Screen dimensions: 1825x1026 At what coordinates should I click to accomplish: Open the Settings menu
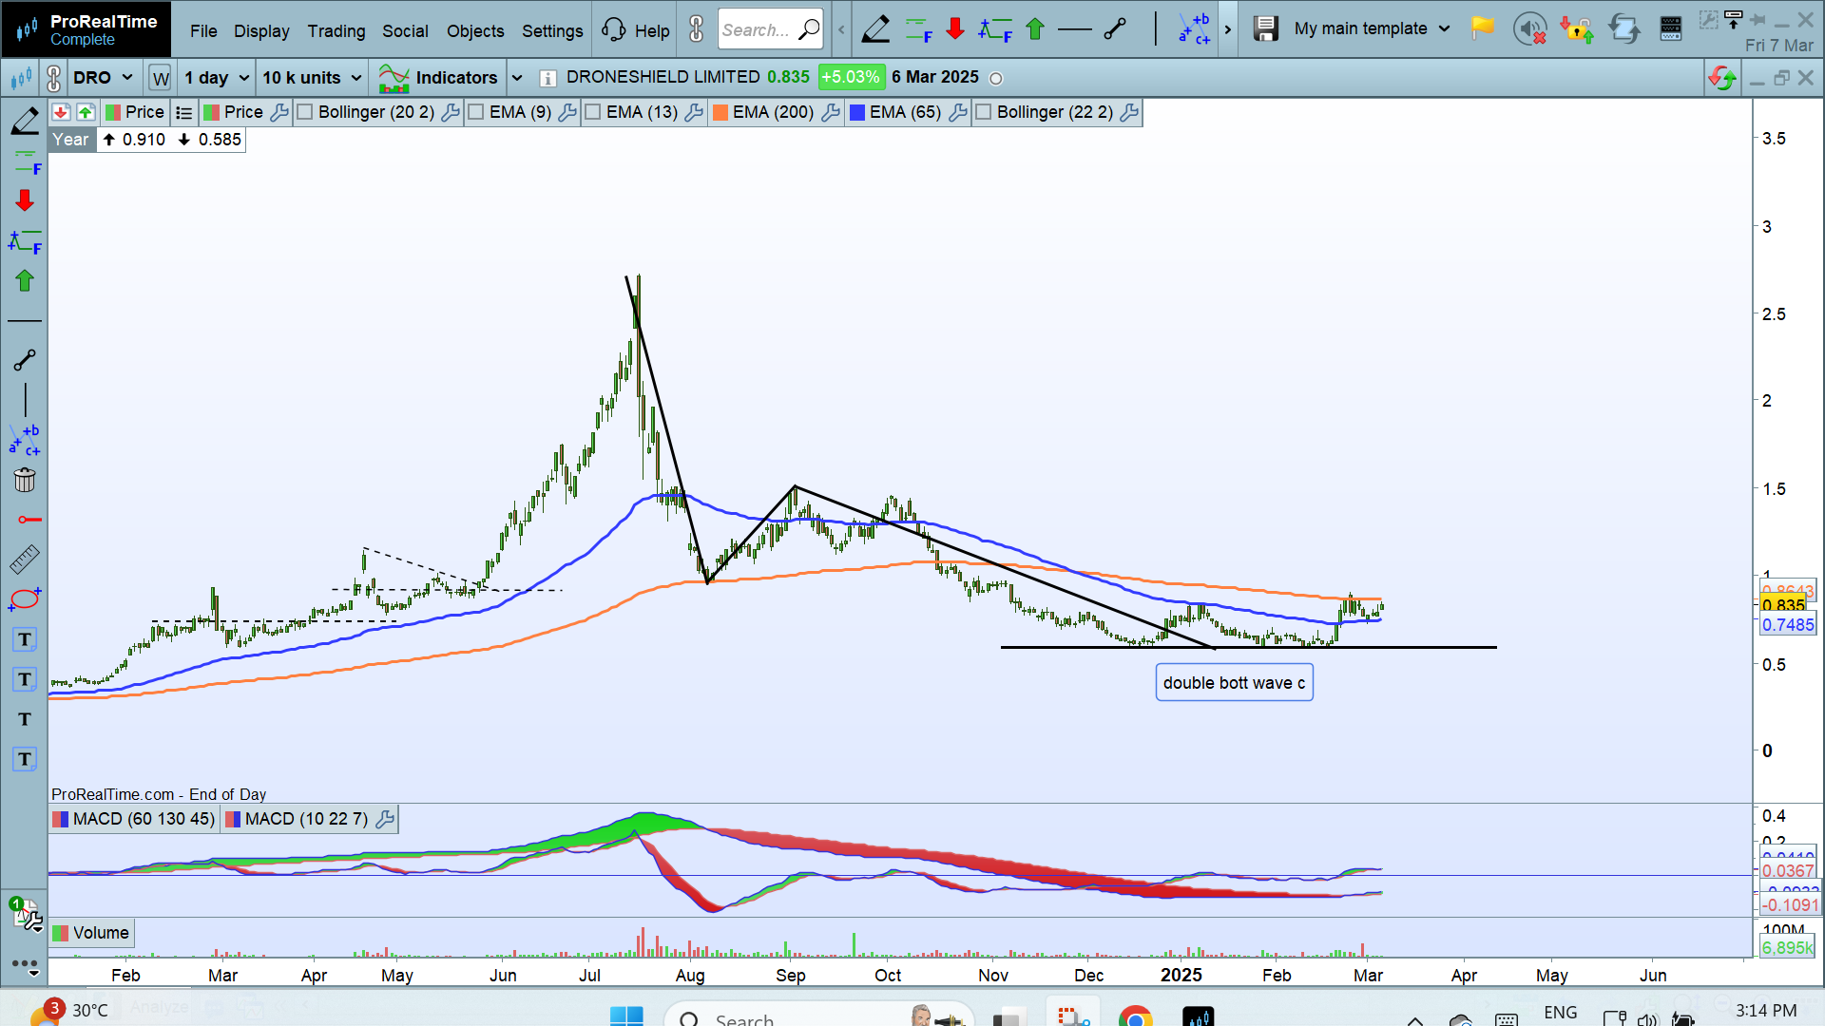tap(552, 30)
